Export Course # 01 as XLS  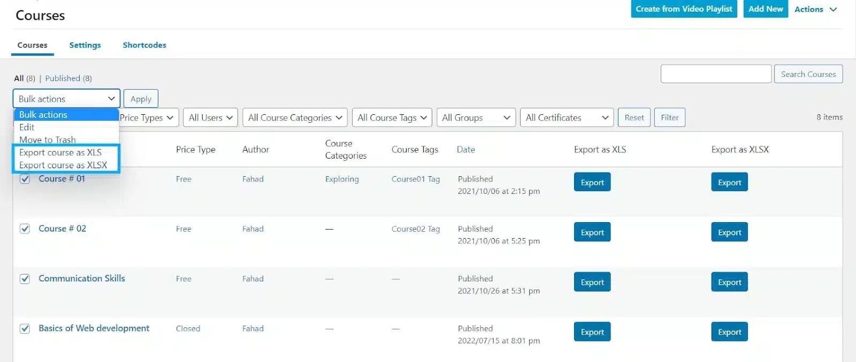coord(592,182)
